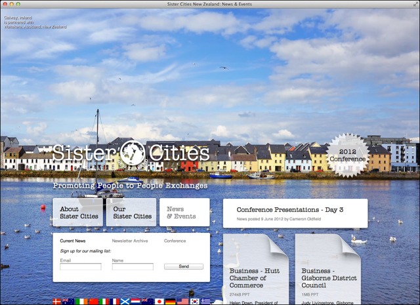This screenshot has height=305, width=420.
Task: Select the Japan flag icon
Action: coord(159,302)
